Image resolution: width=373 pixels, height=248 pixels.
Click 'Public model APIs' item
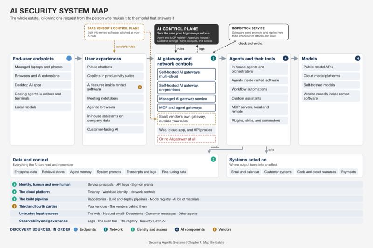click(x=331, y=67)
